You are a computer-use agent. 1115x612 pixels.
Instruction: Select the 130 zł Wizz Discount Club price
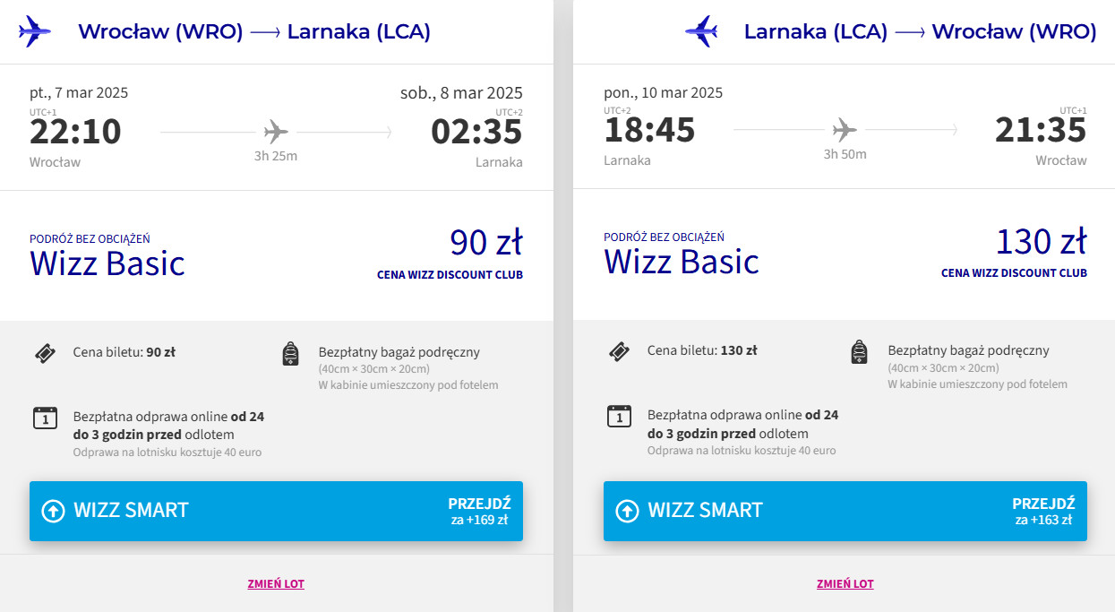pos(1041,243)
